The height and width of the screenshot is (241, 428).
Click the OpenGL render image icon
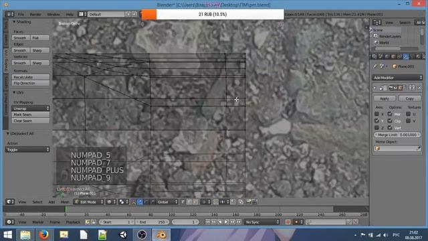(249, 202)
